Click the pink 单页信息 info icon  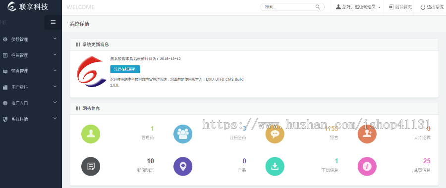[367, 166]
